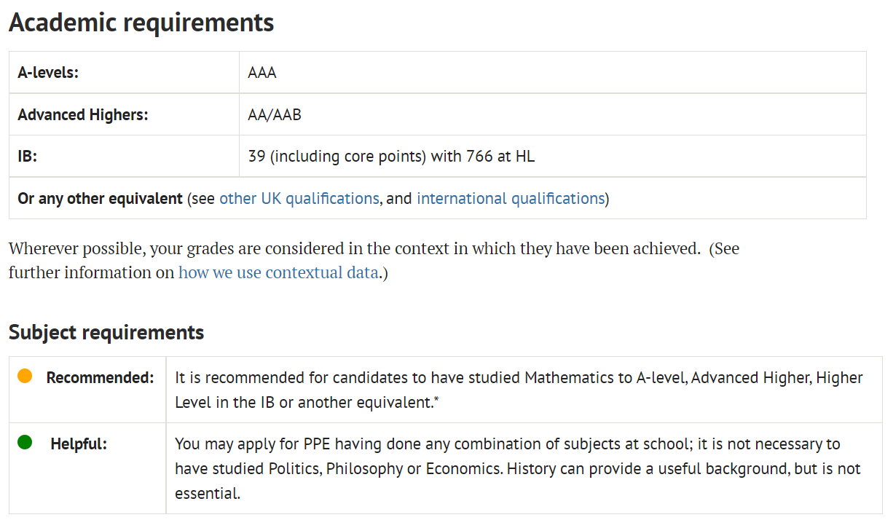Select the A-levels row label
Image resolution: width=893 pixels, height=520 pixels.
[x=48, y=73]
